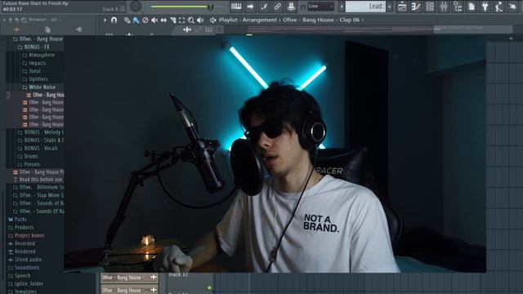The width and height of the screenshot is (523, 294).
Task: Toggle the typing keyboard to piano icon
Action: (x=236, y=7)
